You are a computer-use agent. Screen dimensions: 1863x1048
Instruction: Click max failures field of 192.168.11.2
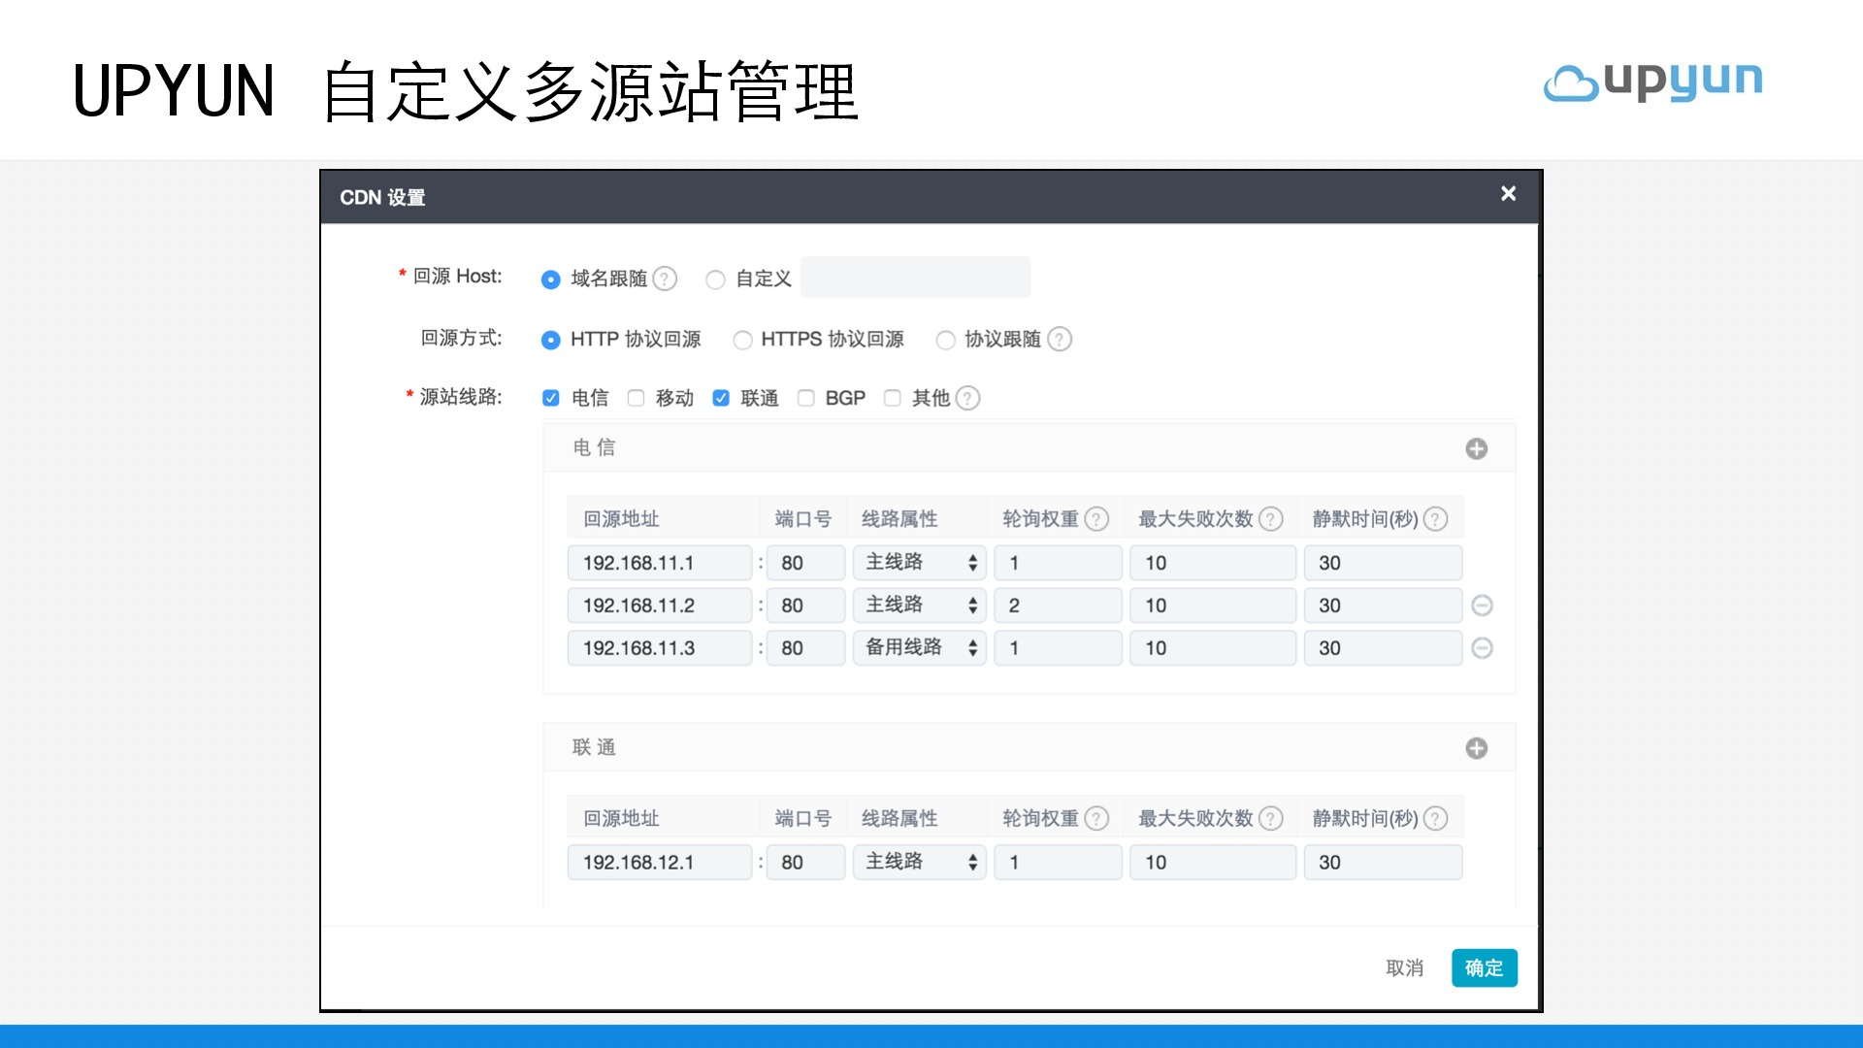pos(1213,606)
